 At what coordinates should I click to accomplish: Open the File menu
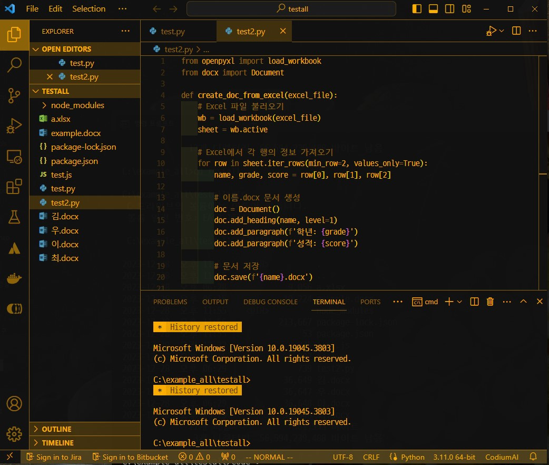click(32, 9)
